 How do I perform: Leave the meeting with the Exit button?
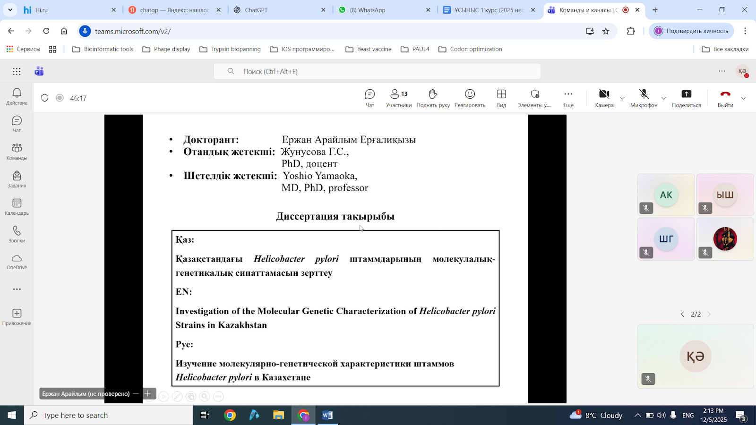point(725,98)
